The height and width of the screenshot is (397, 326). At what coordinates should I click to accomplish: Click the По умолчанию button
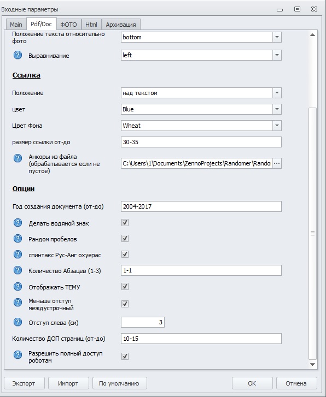(119, 383)
